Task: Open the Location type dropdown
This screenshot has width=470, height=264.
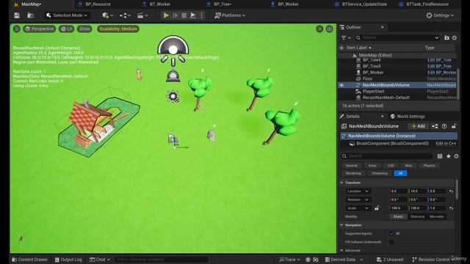Action: click(x=358, y=191)
